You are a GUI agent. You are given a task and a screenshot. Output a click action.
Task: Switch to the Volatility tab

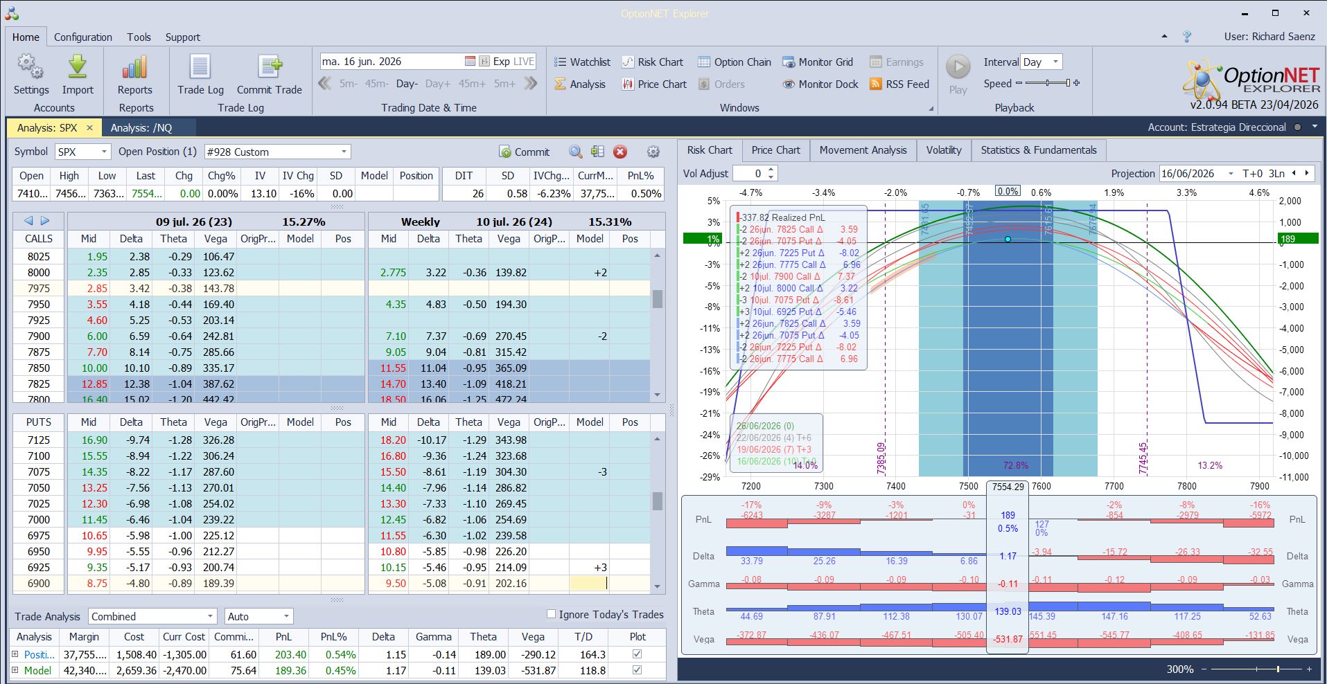point(944,150)
